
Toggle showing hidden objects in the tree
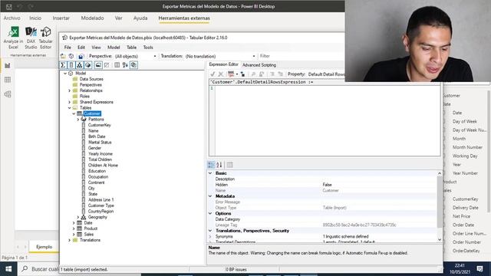(x=107, y=65)
